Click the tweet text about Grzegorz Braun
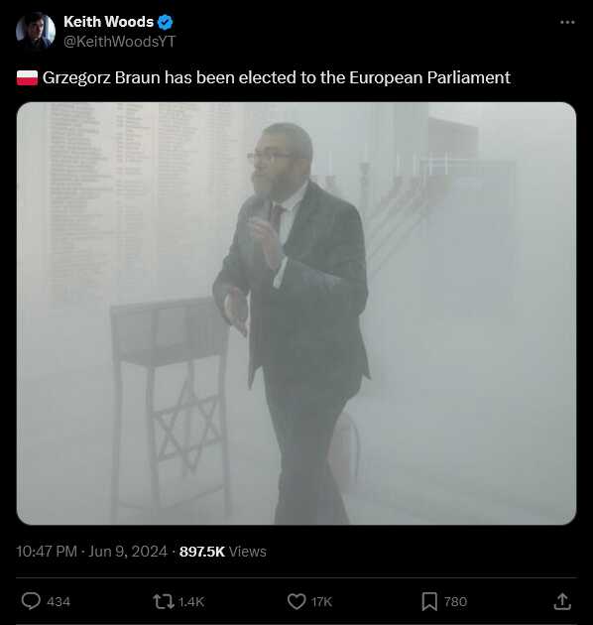The width and height of the screenshot is (593, 625). click(x=277, y=77)
